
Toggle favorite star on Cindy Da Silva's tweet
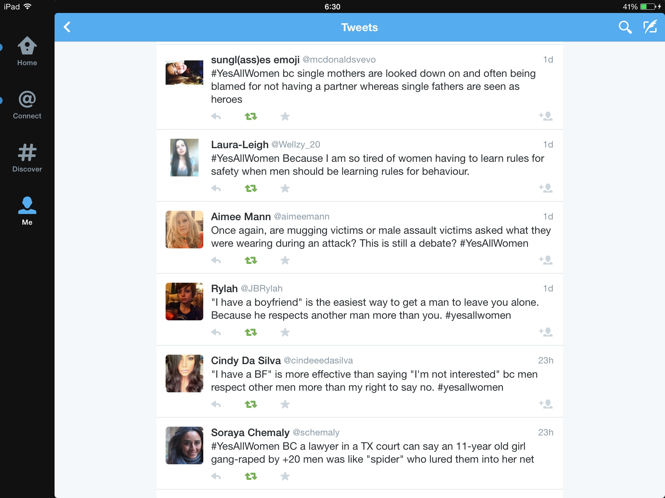point(285,404)
